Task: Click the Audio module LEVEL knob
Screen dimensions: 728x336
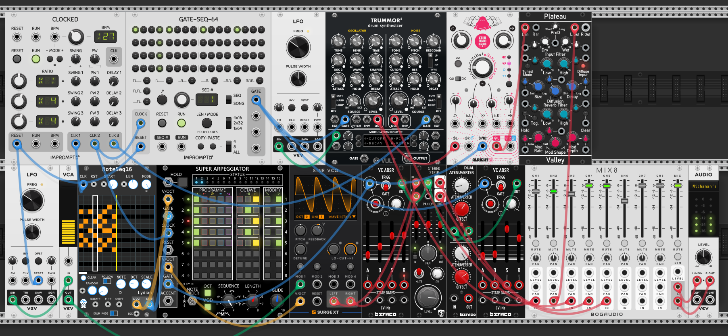Action: (x=703, y=257)
